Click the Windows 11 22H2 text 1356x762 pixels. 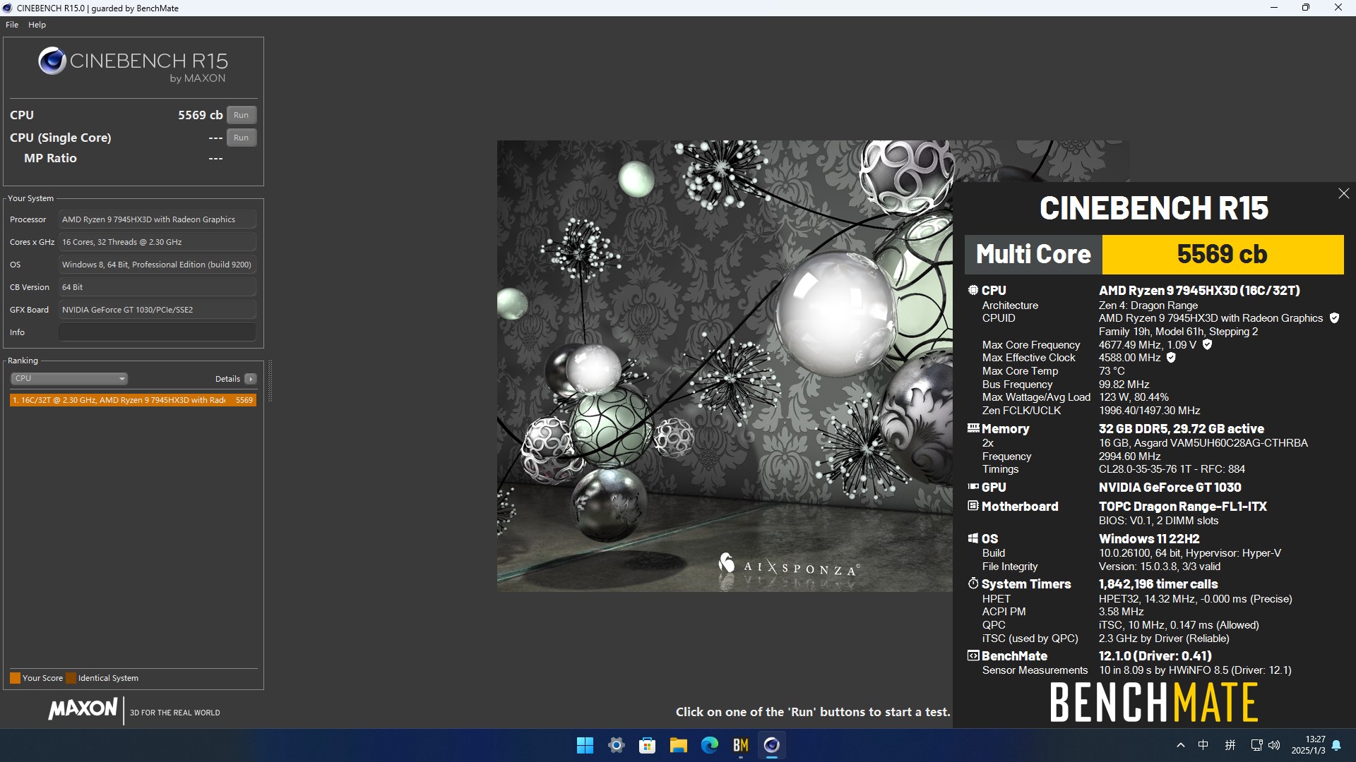1149,538
